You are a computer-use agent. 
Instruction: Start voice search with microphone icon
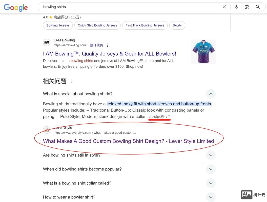coord(236,7)
